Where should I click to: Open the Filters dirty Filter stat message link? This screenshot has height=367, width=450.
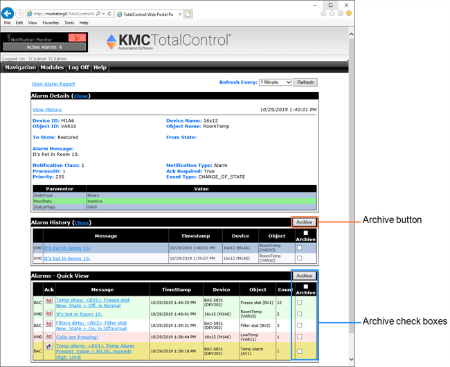(91, 325)
